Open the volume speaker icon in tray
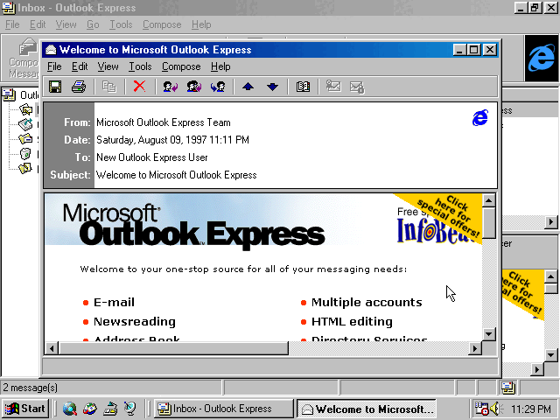This screenshot has width=560, height=420. (x=496, y=409)
